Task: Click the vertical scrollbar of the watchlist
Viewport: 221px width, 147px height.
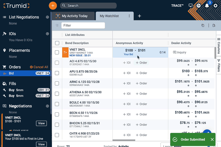Action: 215,53
